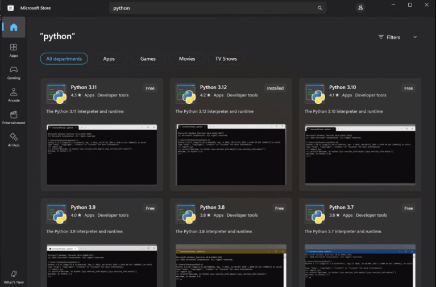Open the Python 3.9 screenshot thumbnail
436x287 pixels.
tap(102, 265)
